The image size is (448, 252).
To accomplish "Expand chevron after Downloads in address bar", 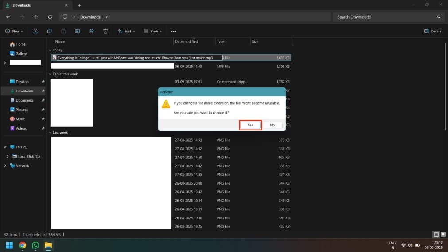I will tap(106, 17).
